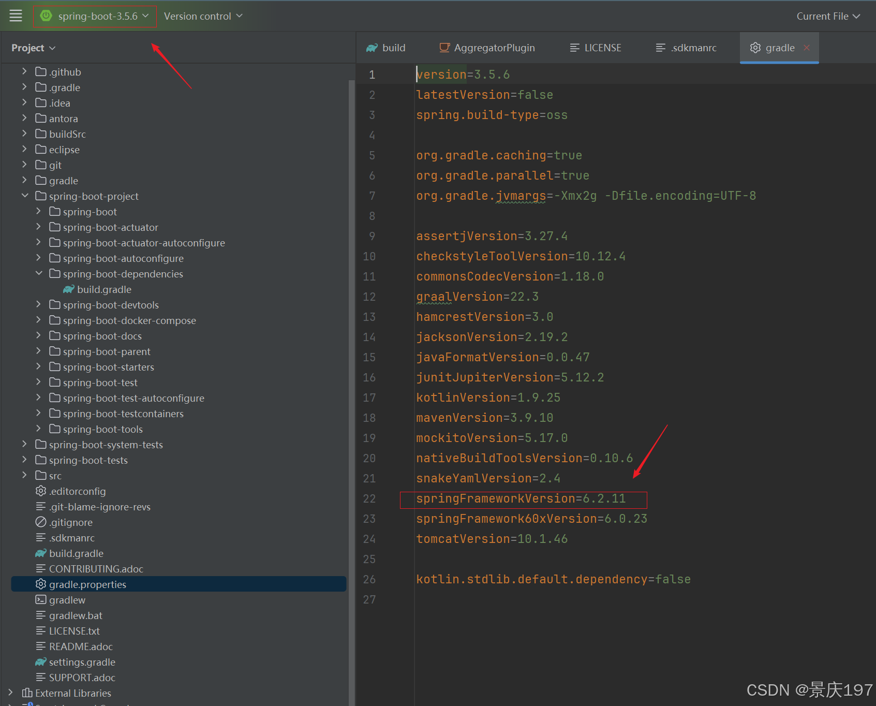
Task: Open the hamburger main menu
Action: pyautogui.click(x=16, y=16)
